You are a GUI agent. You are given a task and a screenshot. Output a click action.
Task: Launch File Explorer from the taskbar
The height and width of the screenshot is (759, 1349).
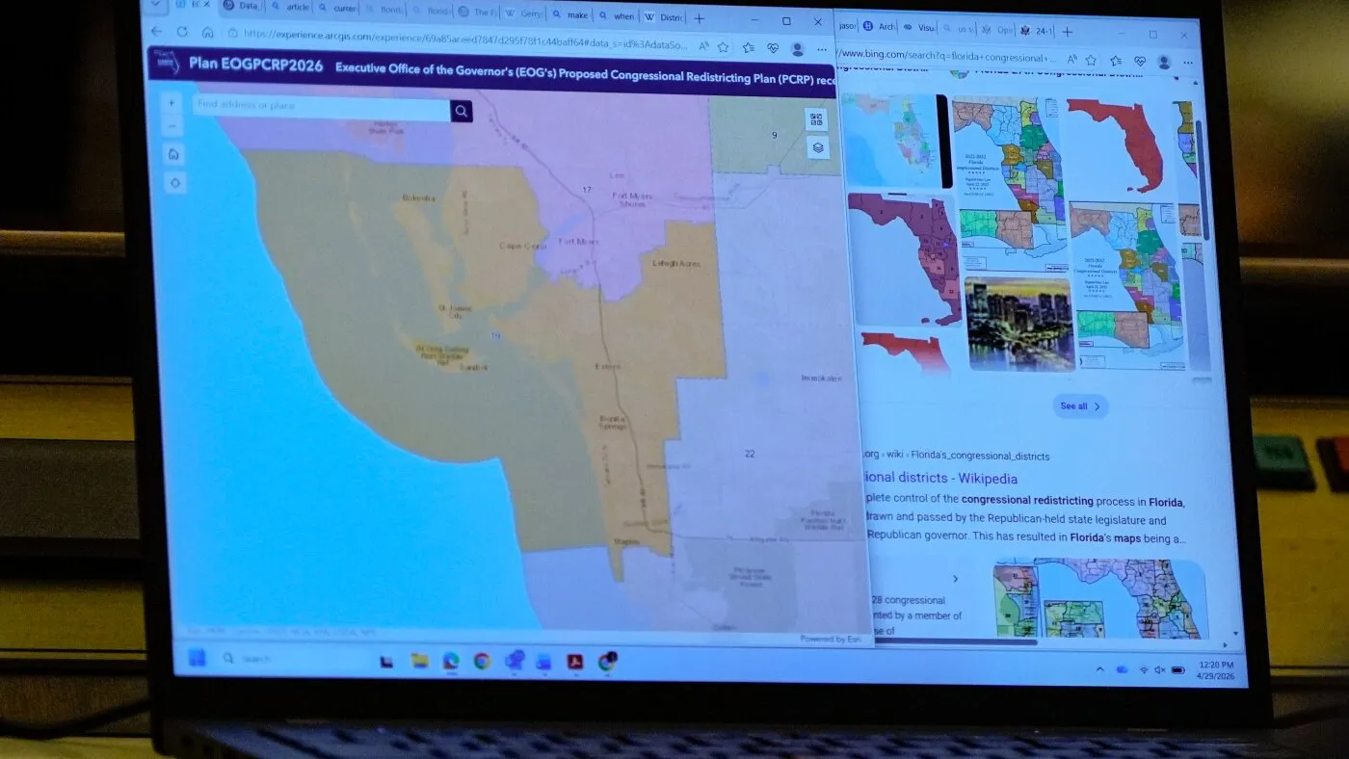tap(419, 661)
